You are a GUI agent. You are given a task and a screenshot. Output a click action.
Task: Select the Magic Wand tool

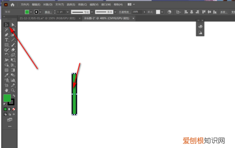pos(6,30)
